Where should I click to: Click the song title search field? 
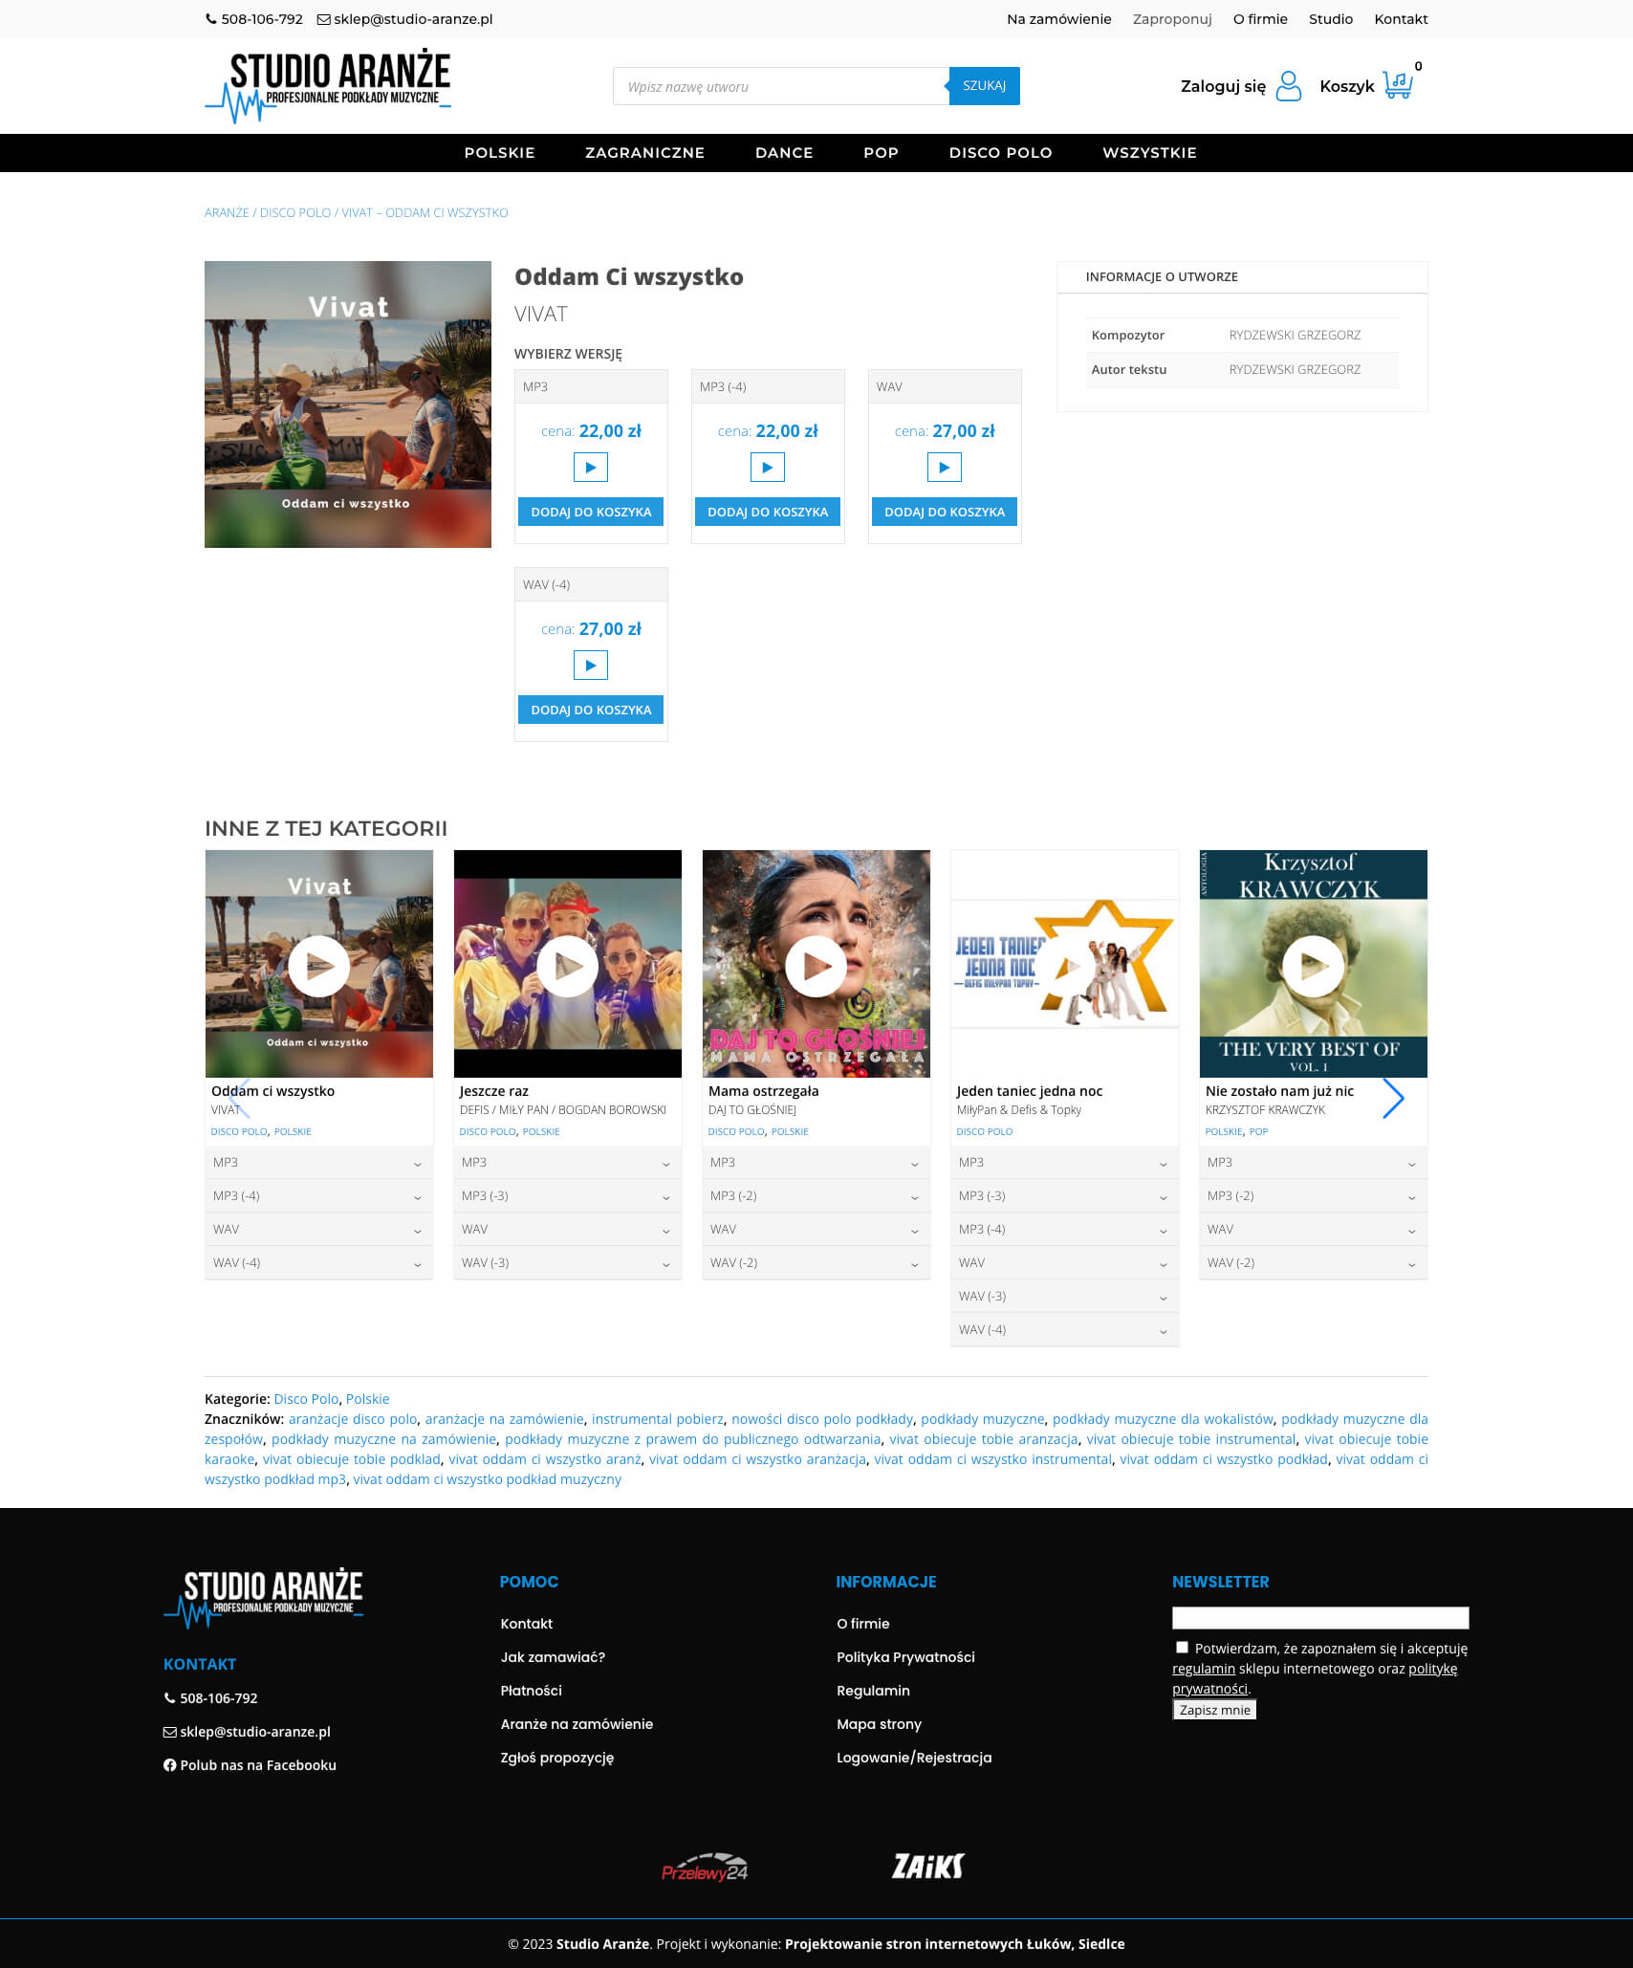[780, 87]
